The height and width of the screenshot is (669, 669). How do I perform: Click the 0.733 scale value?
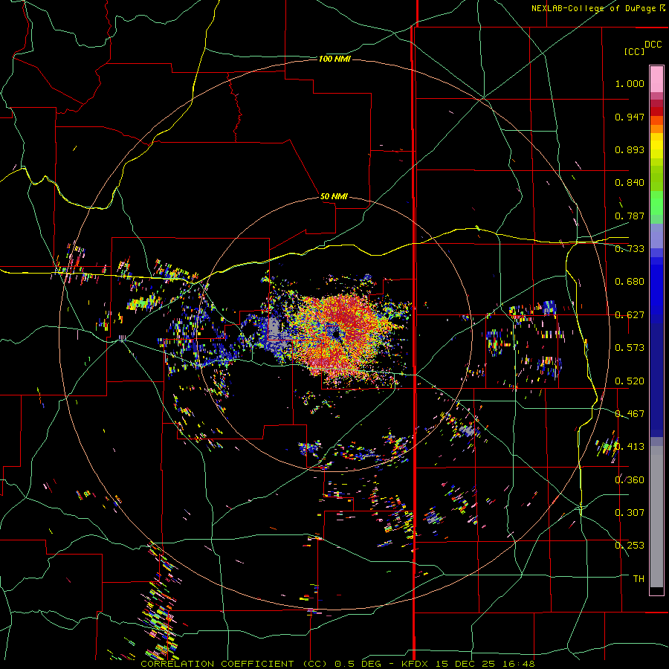(x=630, y=249)
